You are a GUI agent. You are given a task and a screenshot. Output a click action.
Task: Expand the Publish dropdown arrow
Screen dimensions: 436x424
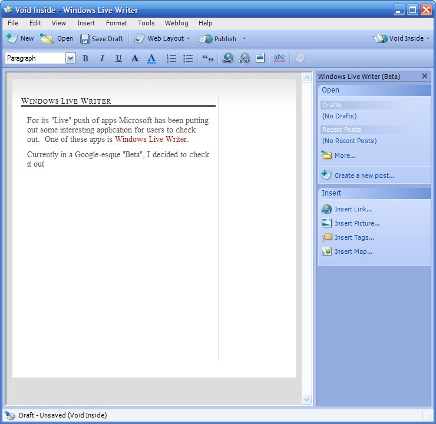coord(244,38)
